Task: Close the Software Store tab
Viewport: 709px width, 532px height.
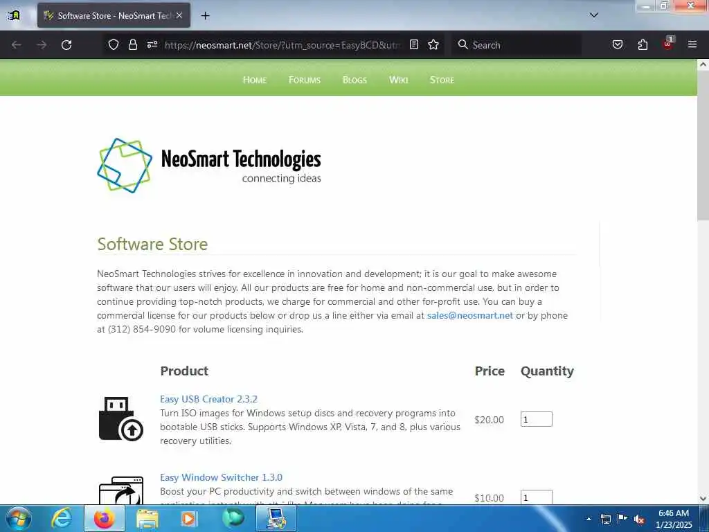Action: coord(179,15)
